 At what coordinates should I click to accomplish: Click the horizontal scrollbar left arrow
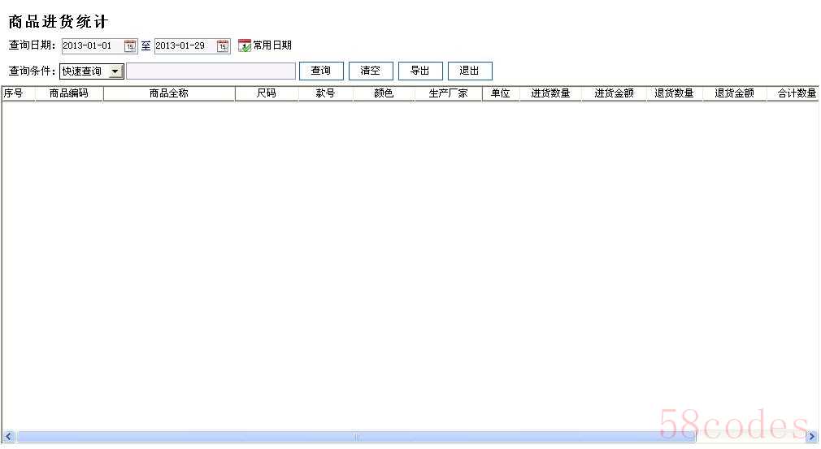[8, 437]
